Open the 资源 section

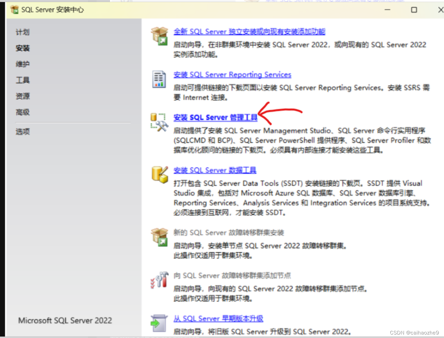[22, 96]
